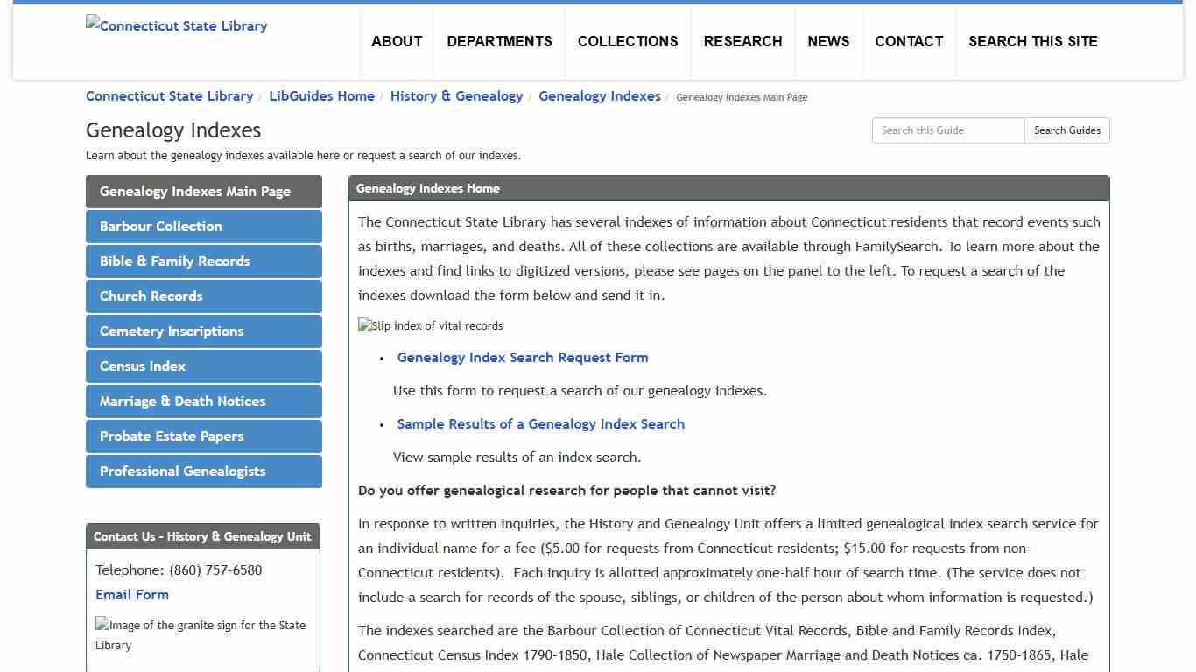The width and height of the screenshot is (1196, 672).
Task: Click the Connecticut State Library logo
Action: (x=176, y=25)
